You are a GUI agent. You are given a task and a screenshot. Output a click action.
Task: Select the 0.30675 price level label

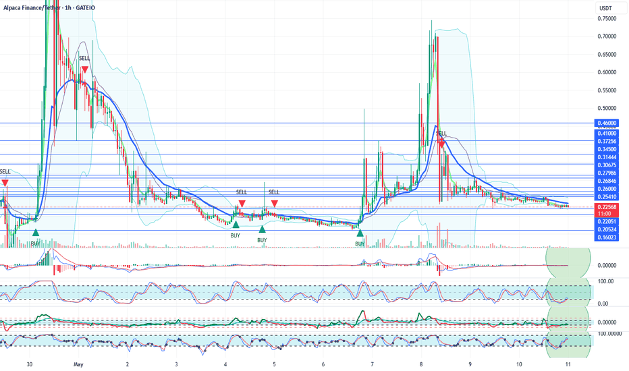pos(607,165)
